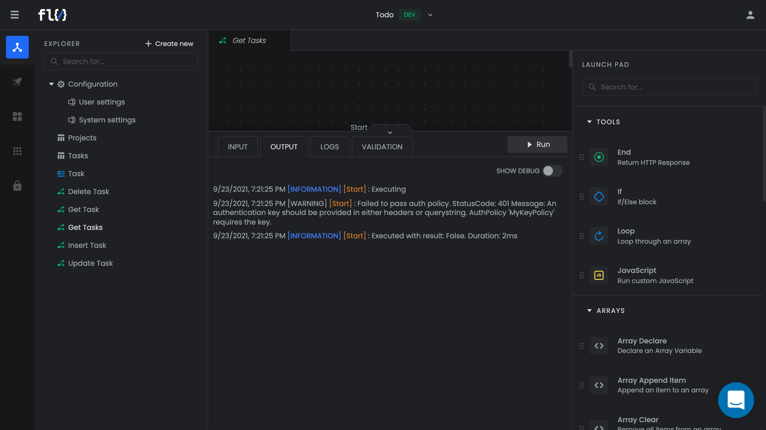Open the user account icon

(750, 15)
